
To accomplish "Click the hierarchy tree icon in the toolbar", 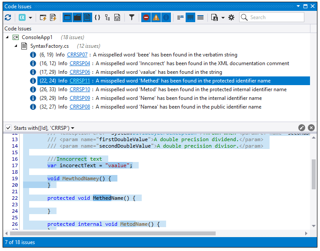I will pos(107,17).
